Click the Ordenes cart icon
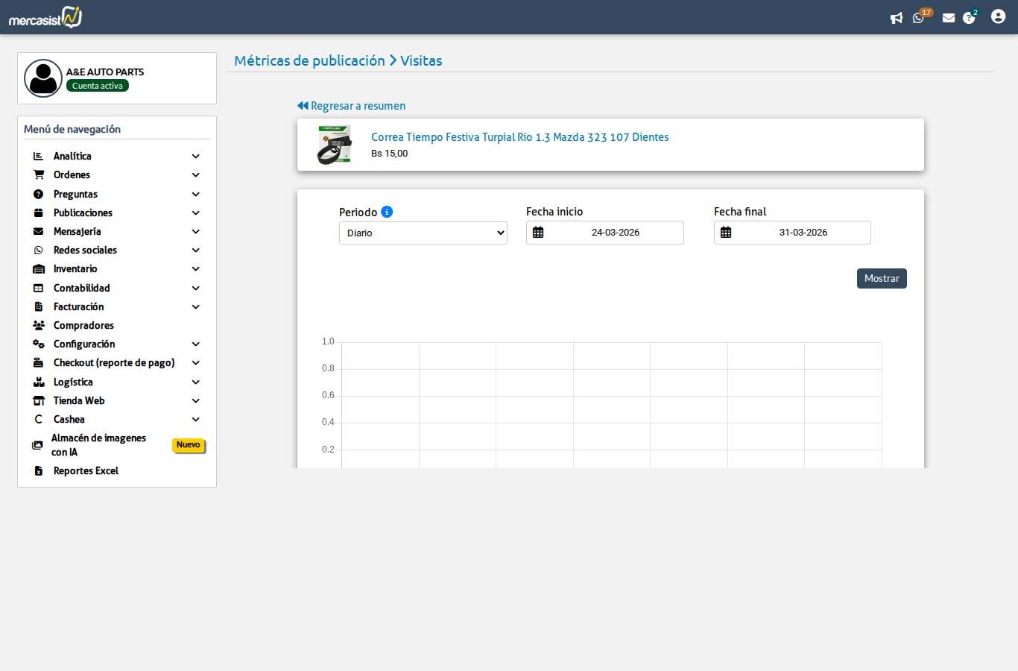1018x671 pixels. pyautogui.click(x=39, y=175)
